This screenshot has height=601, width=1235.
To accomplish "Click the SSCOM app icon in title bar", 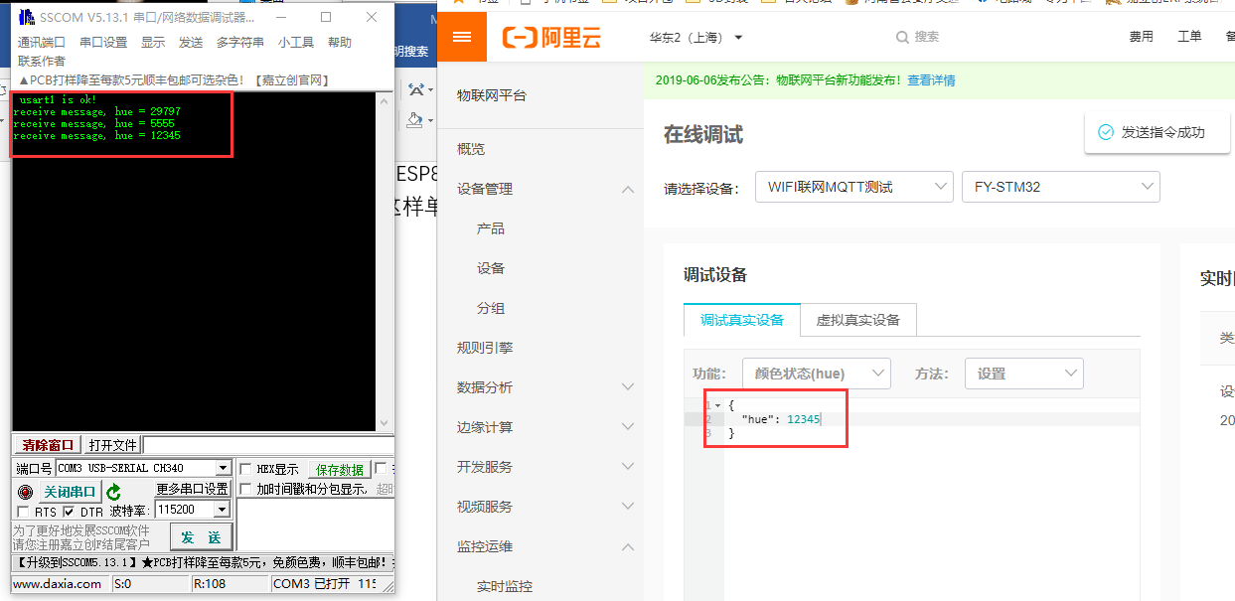I will (27, 17).
